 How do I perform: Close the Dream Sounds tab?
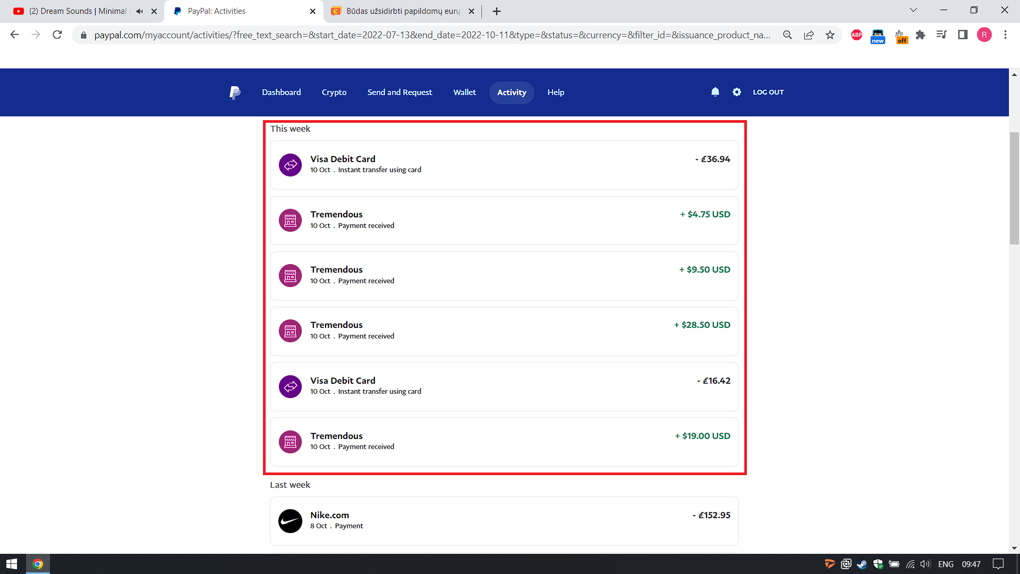pos(154,11)
